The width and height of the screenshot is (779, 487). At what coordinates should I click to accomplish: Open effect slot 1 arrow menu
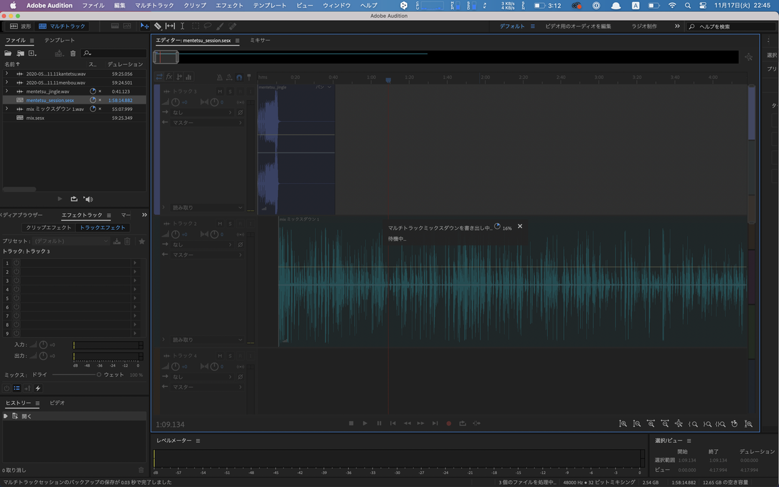click(x=135, y=263)
